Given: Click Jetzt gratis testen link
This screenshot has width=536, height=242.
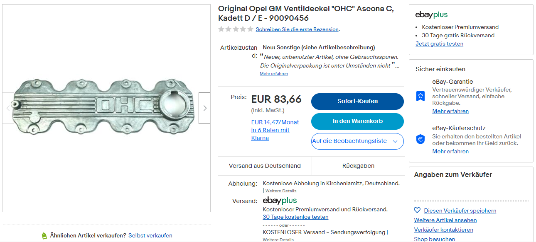Looking at the screenshot, I should coord(439,44).
